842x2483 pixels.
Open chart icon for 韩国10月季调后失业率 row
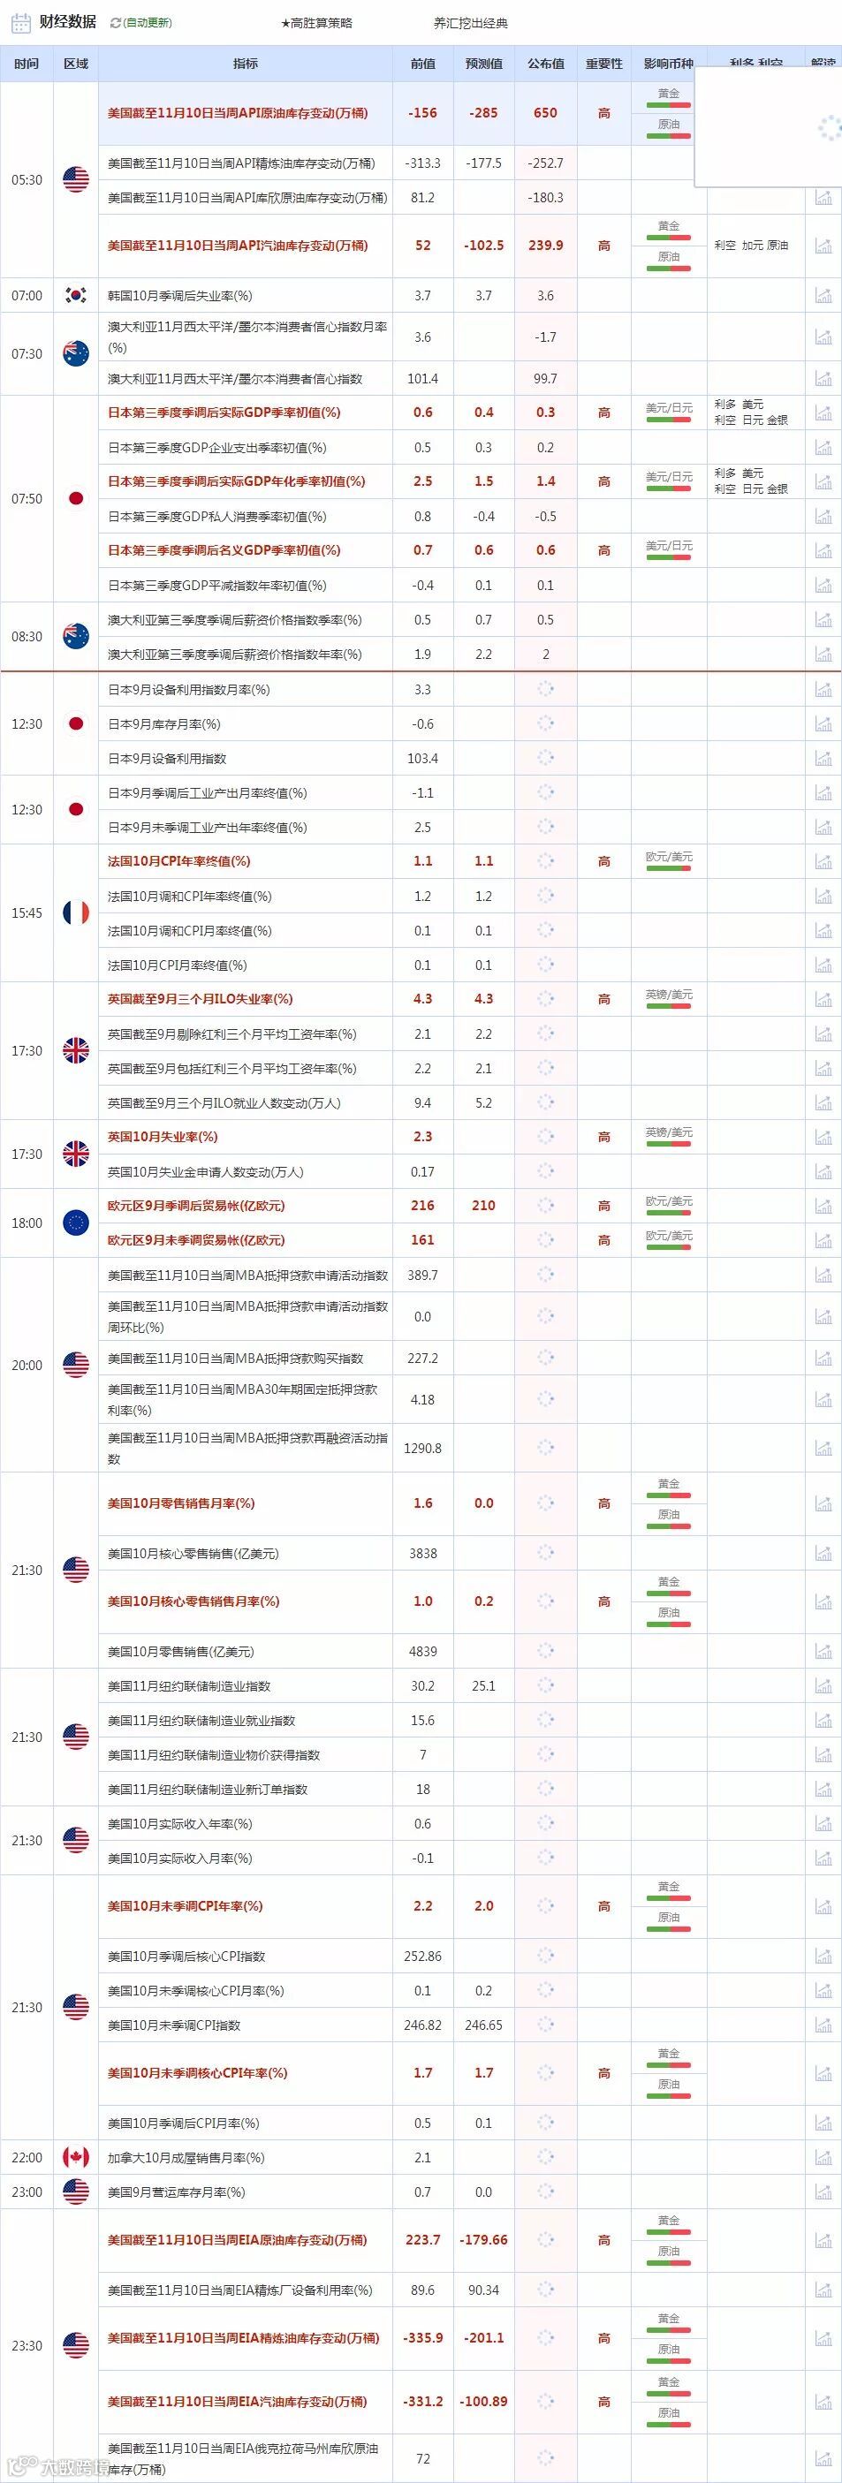click(823, 296)
